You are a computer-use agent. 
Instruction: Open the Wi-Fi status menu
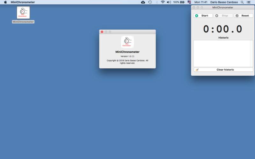(x=163, y=2)
